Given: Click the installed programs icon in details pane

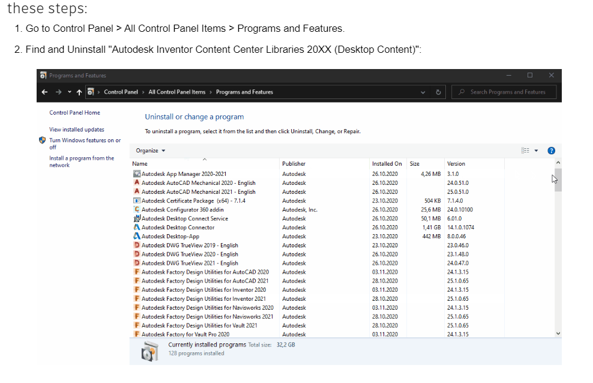Looking at the screenshot, I should [x=150, y=351].
